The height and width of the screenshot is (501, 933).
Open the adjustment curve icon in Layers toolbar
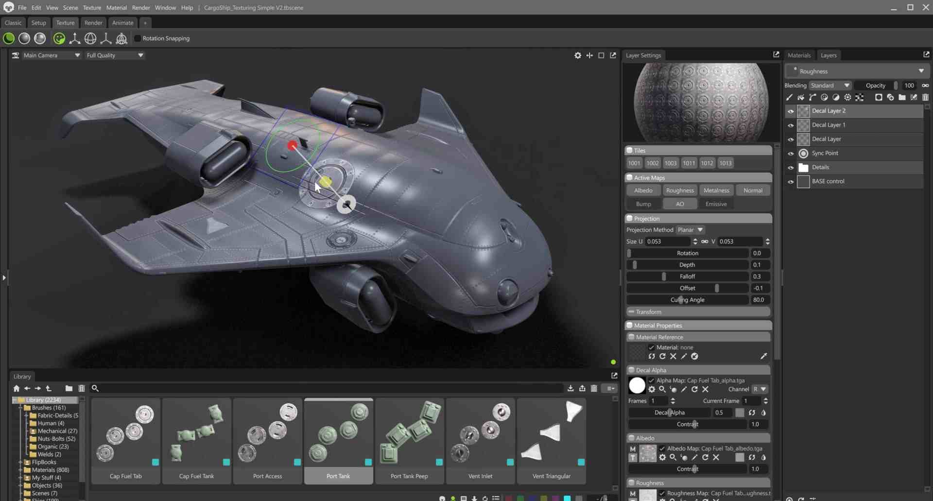coord(812,97)
